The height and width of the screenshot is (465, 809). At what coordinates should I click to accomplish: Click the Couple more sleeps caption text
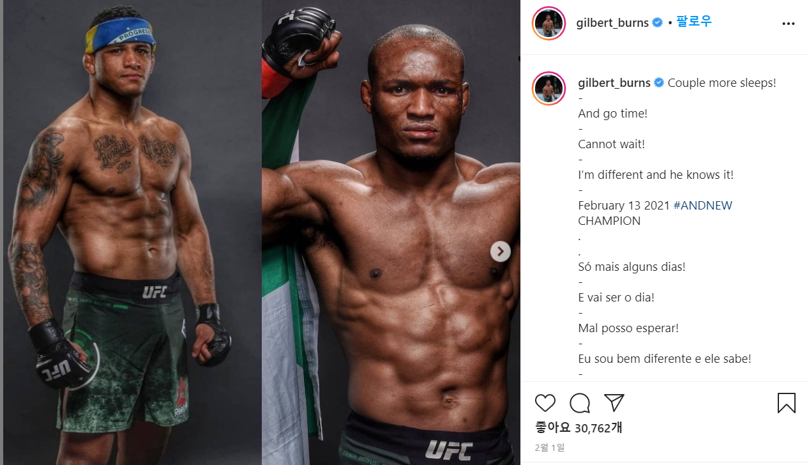point(722,83)
